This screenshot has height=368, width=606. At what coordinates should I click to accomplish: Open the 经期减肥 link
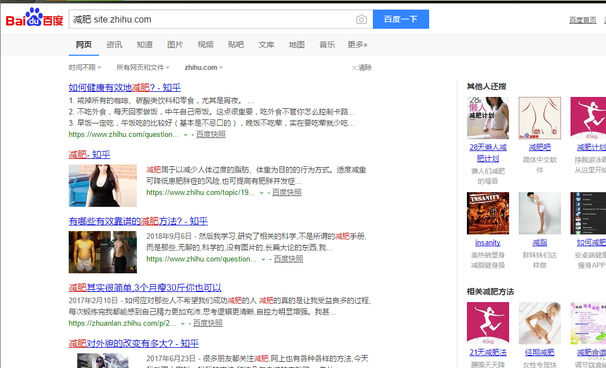[x=540, y=353]
